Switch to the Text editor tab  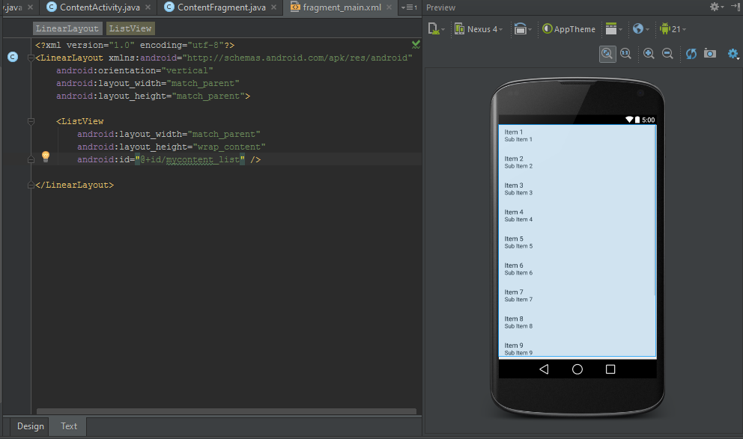69,426
